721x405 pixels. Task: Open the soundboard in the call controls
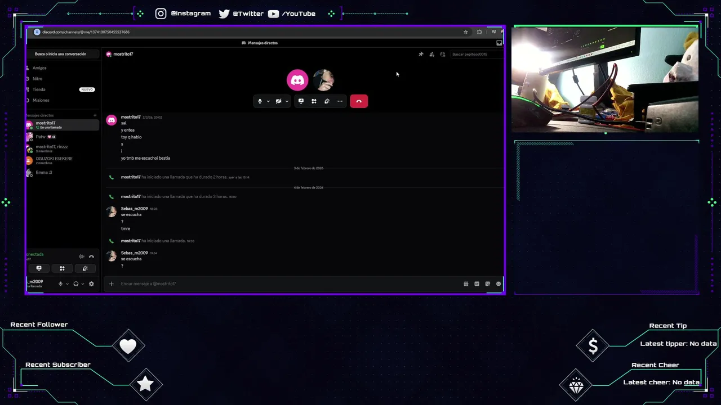coord(327,101)
